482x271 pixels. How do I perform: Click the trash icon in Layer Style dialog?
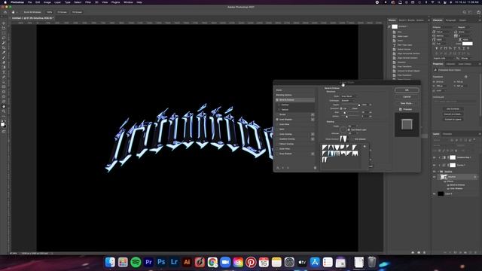click(315, 168)
